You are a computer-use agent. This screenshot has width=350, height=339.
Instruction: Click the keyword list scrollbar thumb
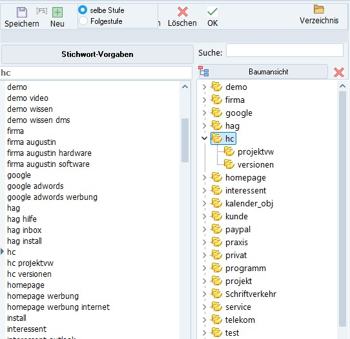tap(185, 140)
